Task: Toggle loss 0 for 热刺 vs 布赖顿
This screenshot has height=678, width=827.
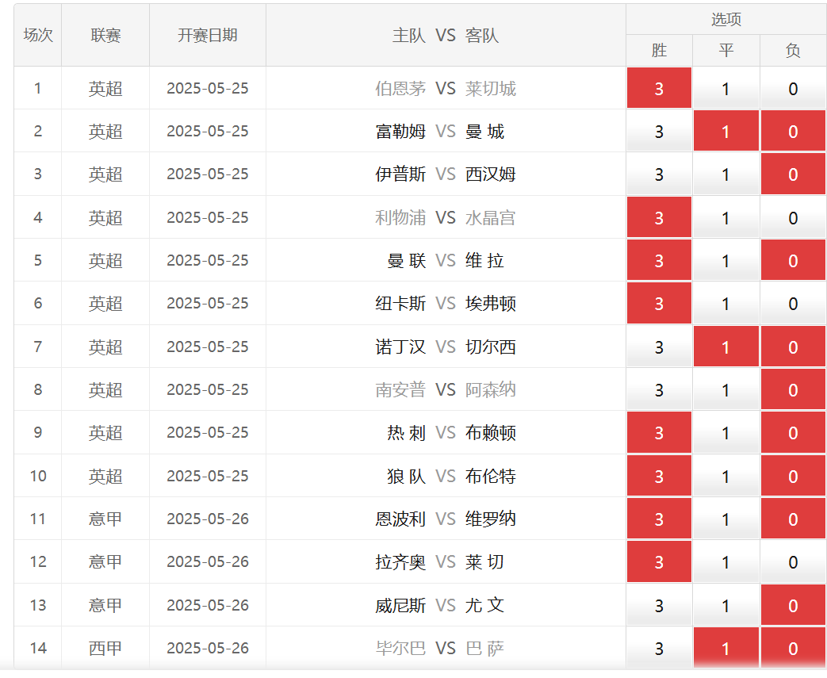Action: click(793, 433)
